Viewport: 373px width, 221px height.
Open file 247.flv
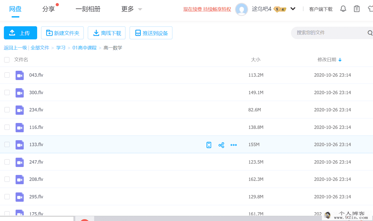click(36, 162)
